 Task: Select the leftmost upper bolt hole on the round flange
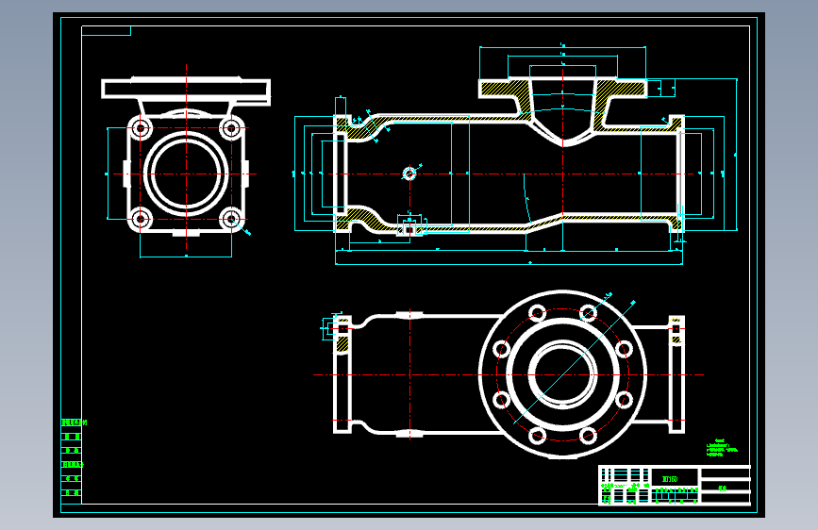(501, 349)
